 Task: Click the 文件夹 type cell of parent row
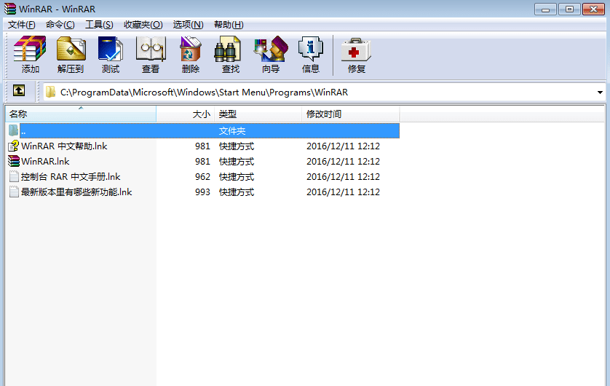pos(232,131)
